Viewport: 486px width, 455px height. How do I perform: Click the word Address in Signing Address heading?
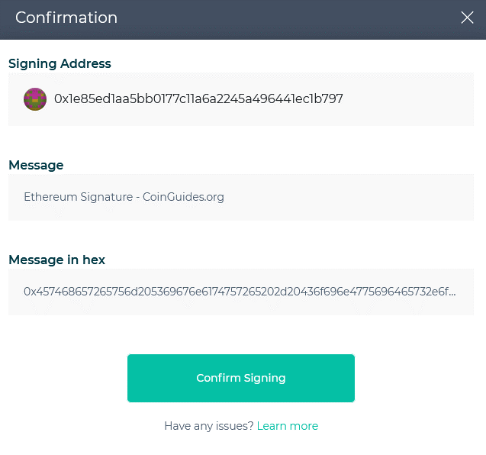pos(85,63)
